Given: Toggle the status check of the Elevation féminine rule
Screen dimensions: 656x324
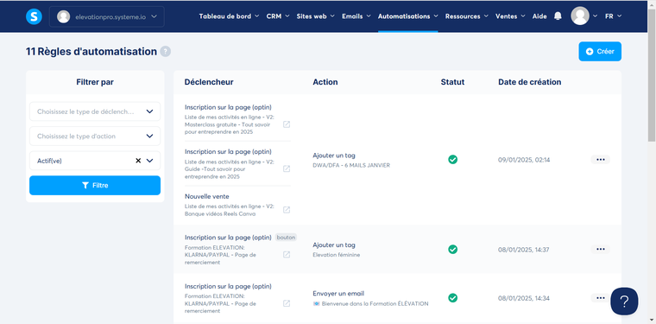Looking at the screenshot, I should point(452,250).
